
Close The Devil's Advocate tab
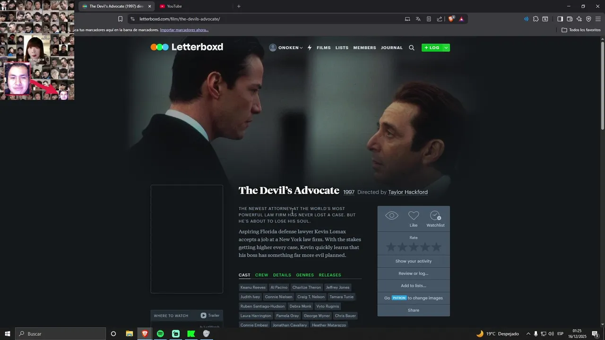150,6
